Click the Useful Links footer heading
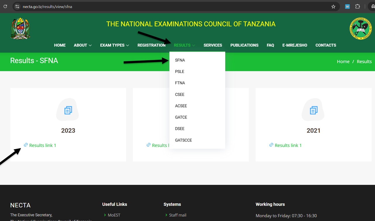This screenshot has height=221, width=375. coord(115,204)
